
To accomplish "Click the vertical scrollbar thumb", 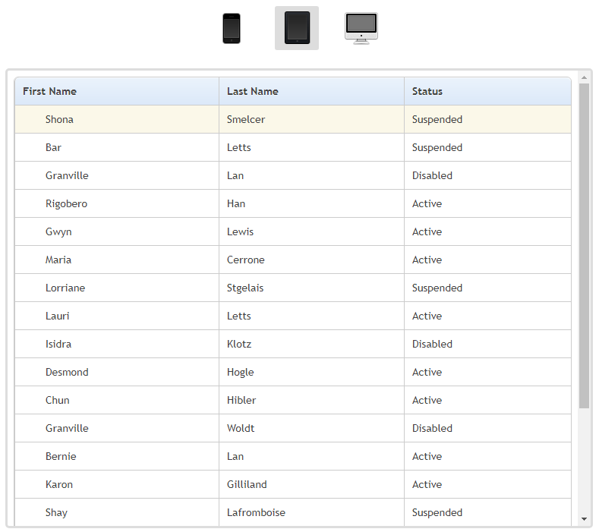I will 584,243.
